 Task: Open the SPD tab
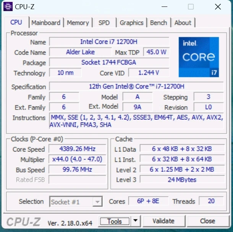(104, 23)
